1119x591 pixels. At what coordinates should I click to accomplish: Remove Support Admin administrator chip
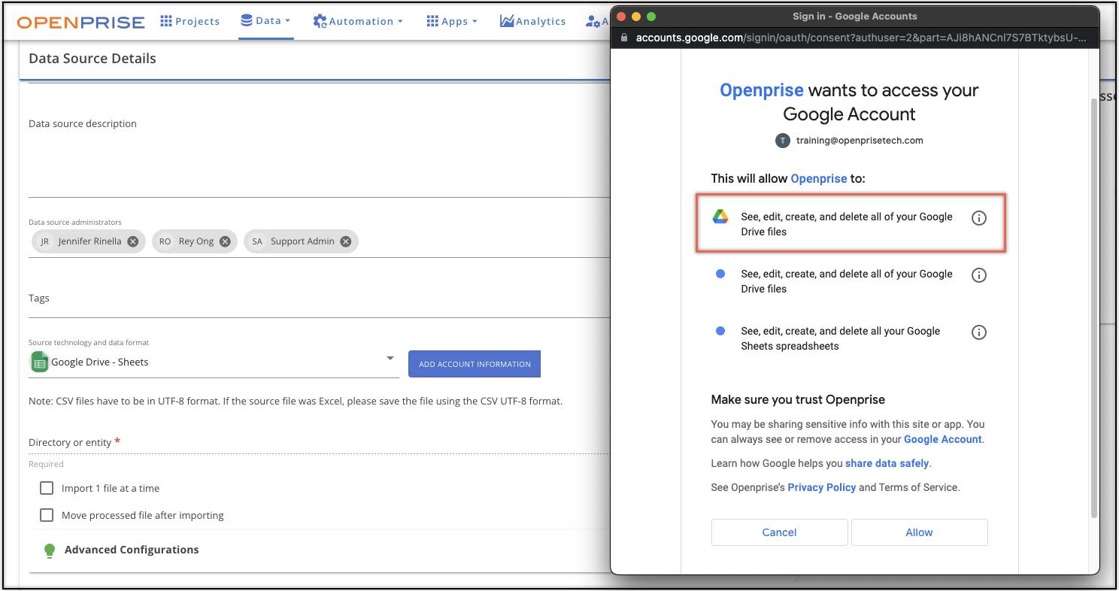[x=345, y=241]
